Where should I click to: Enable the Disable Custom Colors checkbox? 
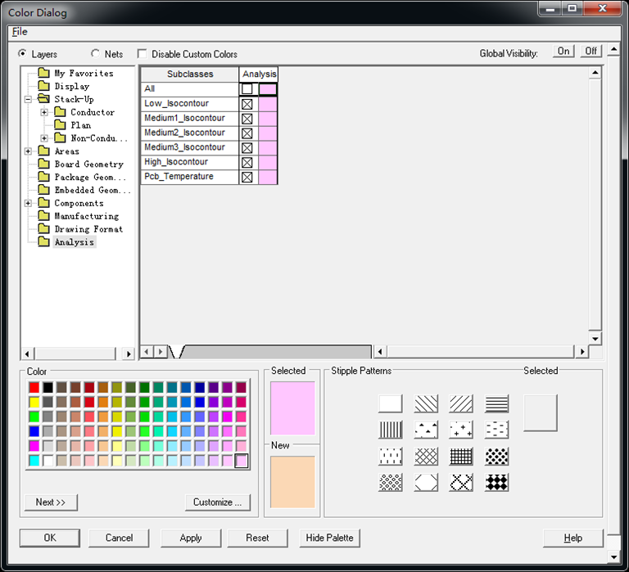pos(143,54)
